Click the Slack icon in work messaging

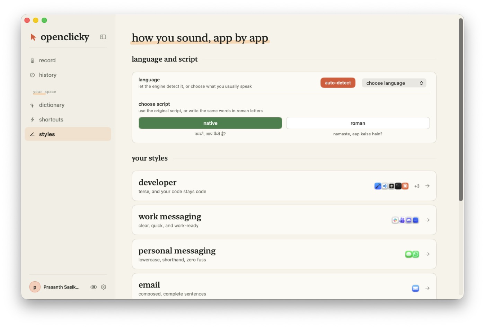[x=395, y=220]
